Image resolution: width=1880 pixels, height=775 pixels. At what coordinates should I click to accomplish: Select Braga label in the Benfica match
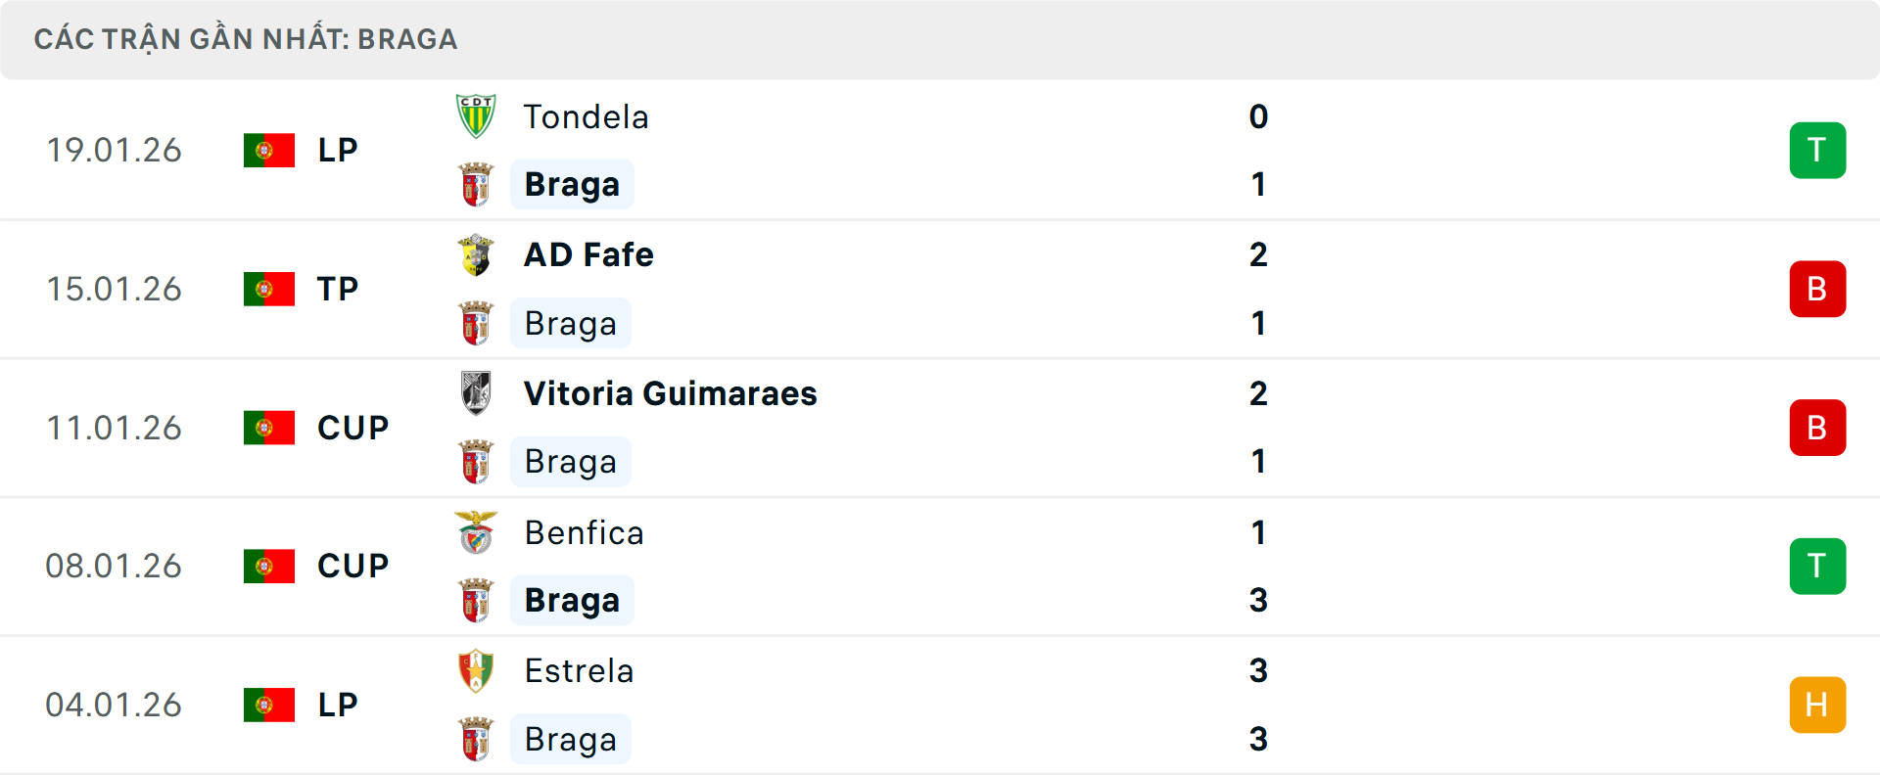[x=572, y=601]
